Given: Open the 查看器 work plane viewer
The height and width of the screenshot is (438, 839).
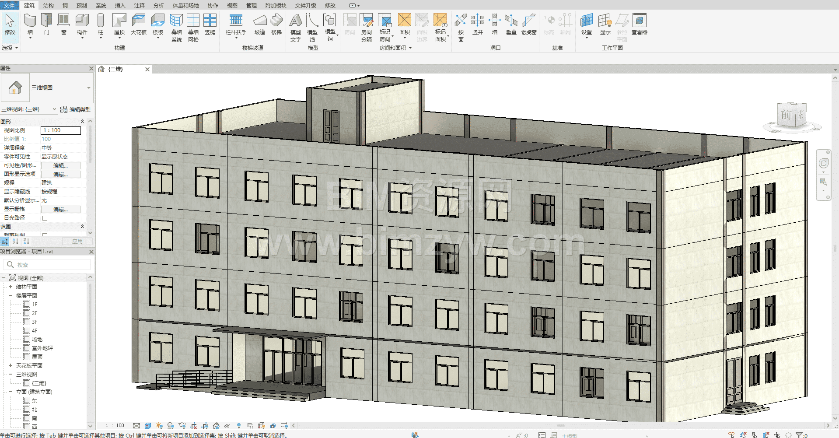Looking at the screenshot, I should point(639,25).
